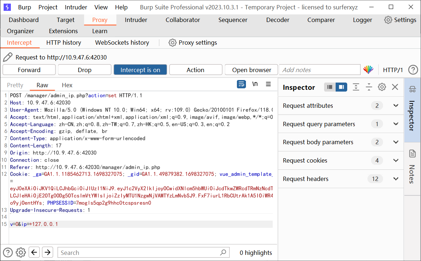Click the Inspector sidebar tab icon

point(412,89)
